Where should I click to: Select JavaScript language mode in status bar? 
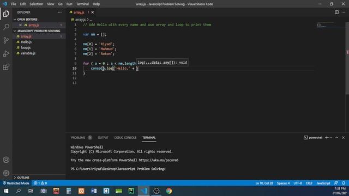click(x=323, y=183)
